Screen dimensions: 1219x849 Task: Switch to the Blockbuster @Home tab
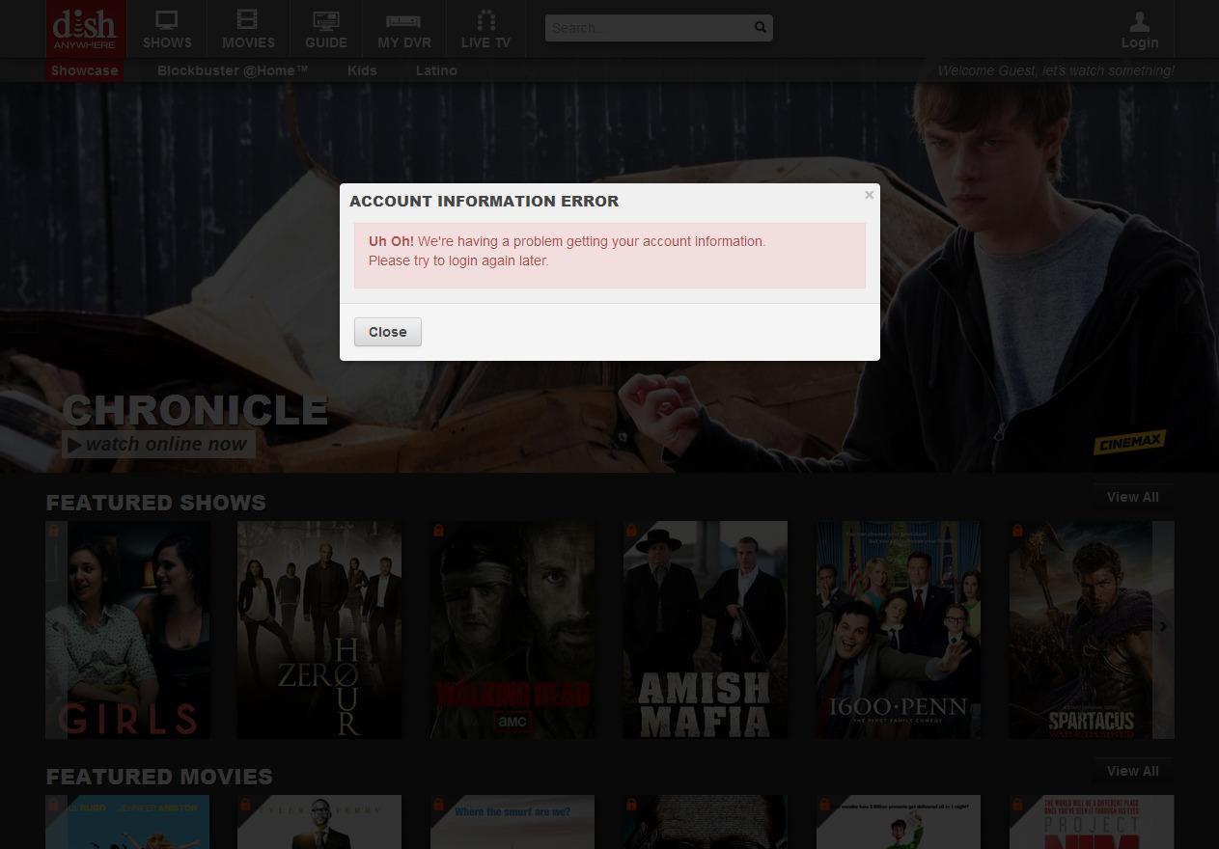tap(233, 70)
